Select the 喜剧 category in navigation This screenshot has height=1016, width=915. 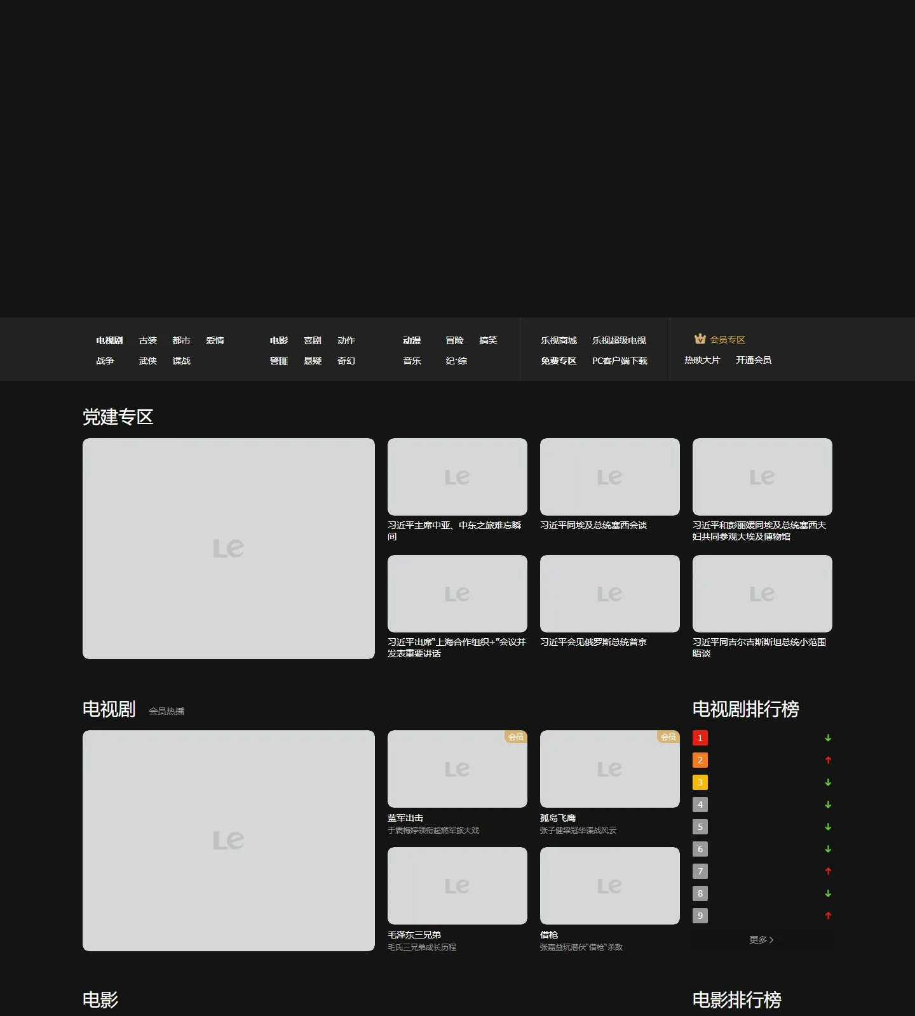312,340
